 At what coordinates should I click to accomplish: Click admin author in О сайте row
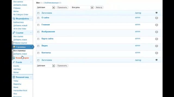[x=138, y=18]
